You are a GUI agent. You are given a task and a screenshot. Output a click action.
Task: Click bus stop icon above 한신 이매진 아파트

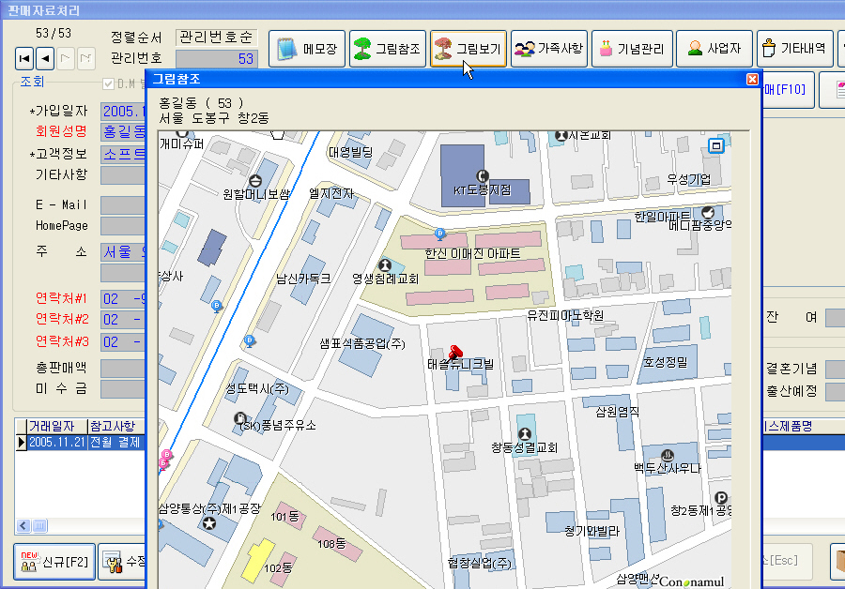(439, 234)
